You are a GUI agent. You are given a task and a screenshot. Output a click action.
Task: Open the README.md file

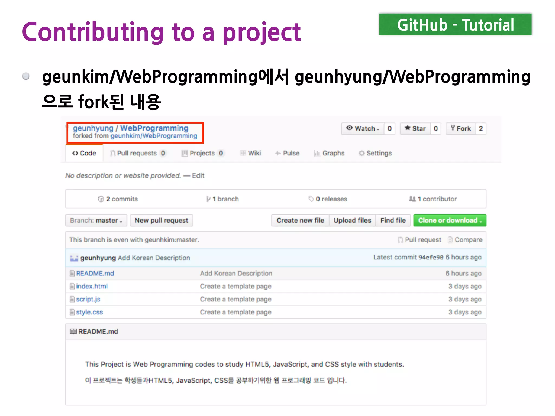[x=95, y=274]
